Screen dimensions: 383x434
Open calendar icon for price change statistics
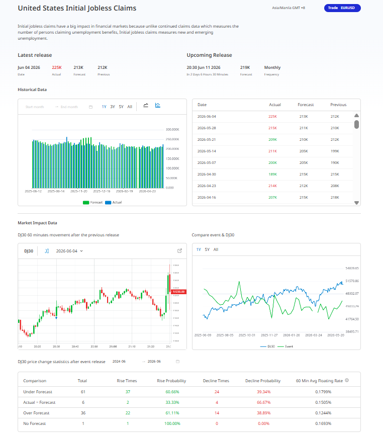pyautogui.click(x=177, y=362)
